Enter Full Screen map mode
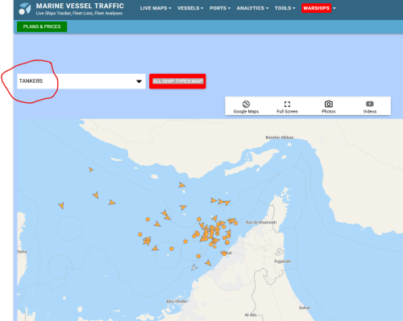The height and width of the screenshot is (321, 403). tap(287, 107)
